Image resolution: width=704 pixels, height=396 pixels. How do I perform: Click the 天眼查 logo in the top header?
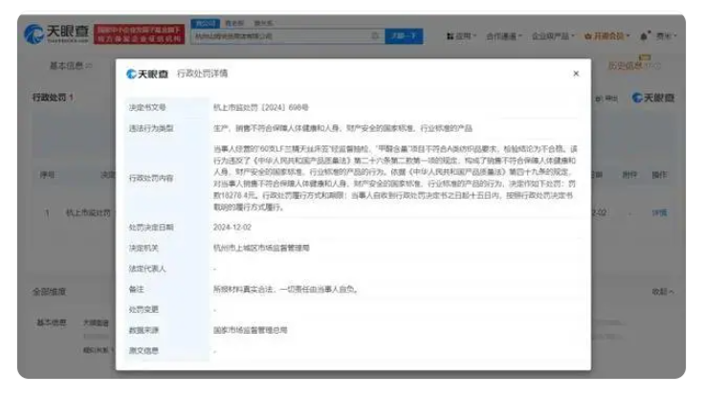(56, 34)
